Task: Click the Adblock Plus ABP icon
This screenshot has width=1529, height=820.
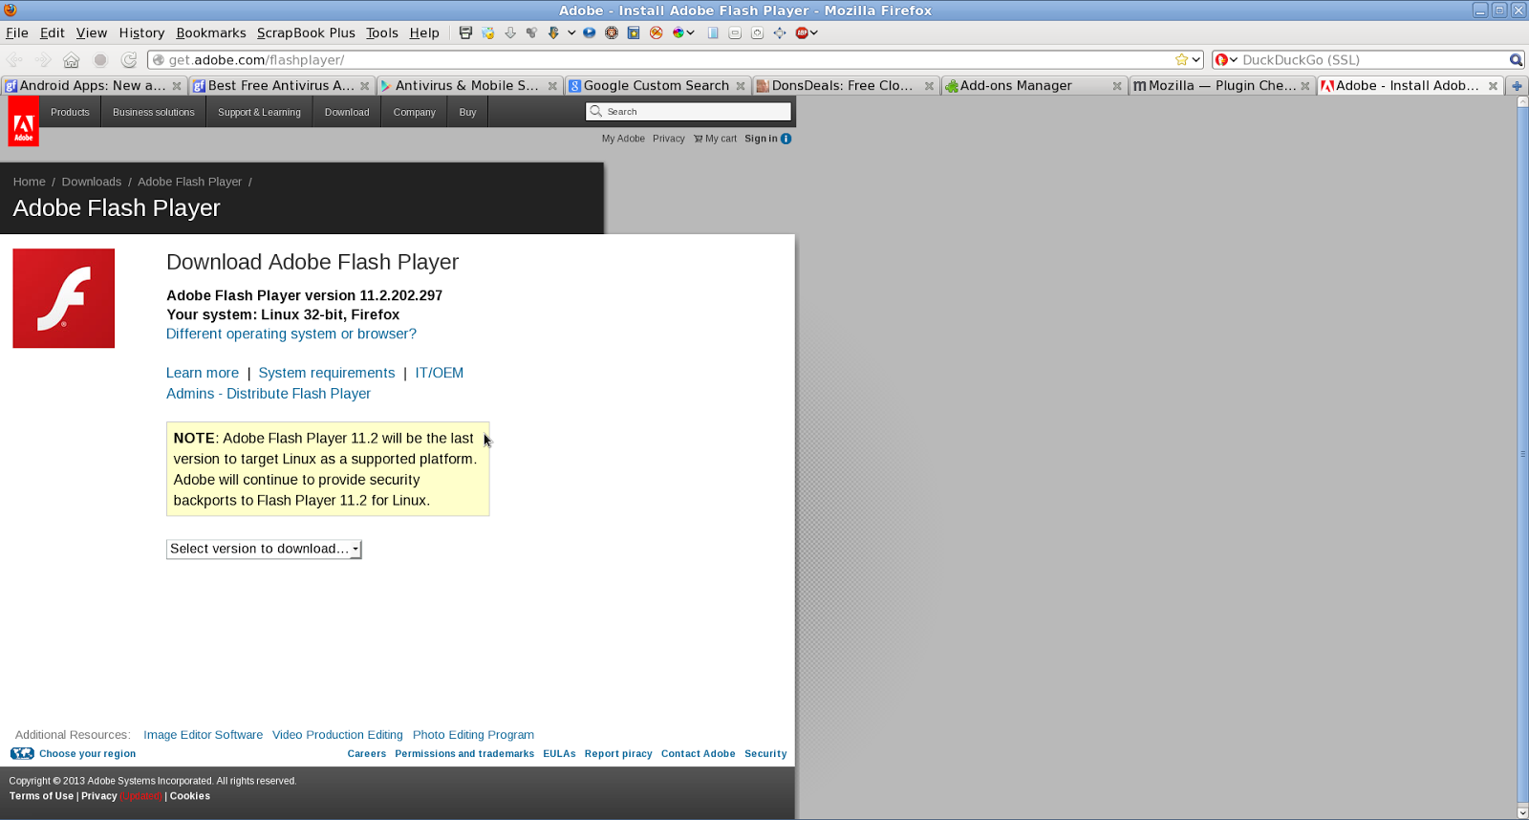Action: 802,32
